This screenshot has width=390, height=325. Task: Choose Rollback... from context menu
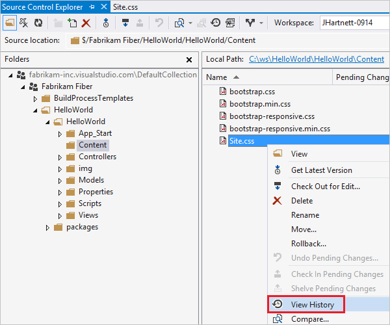[x=308, y=244]
